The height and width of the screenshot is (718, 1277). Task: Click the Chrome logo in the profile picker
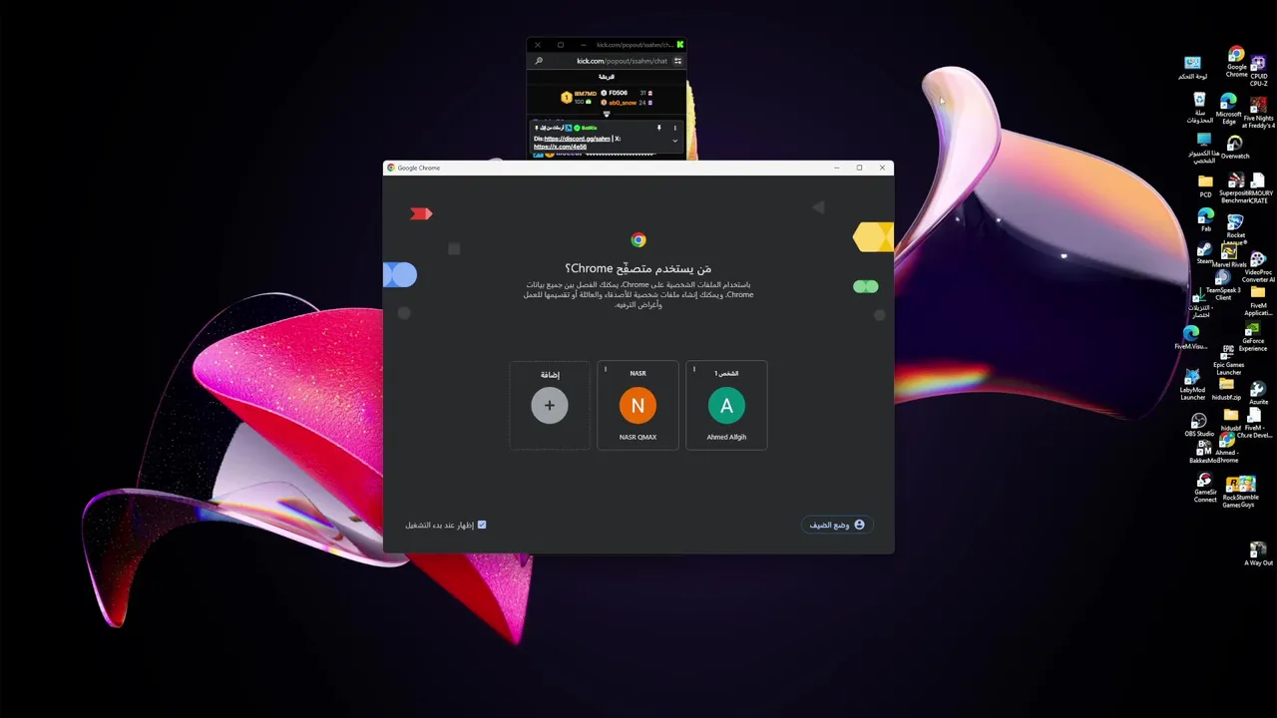(x=638, y=240)
